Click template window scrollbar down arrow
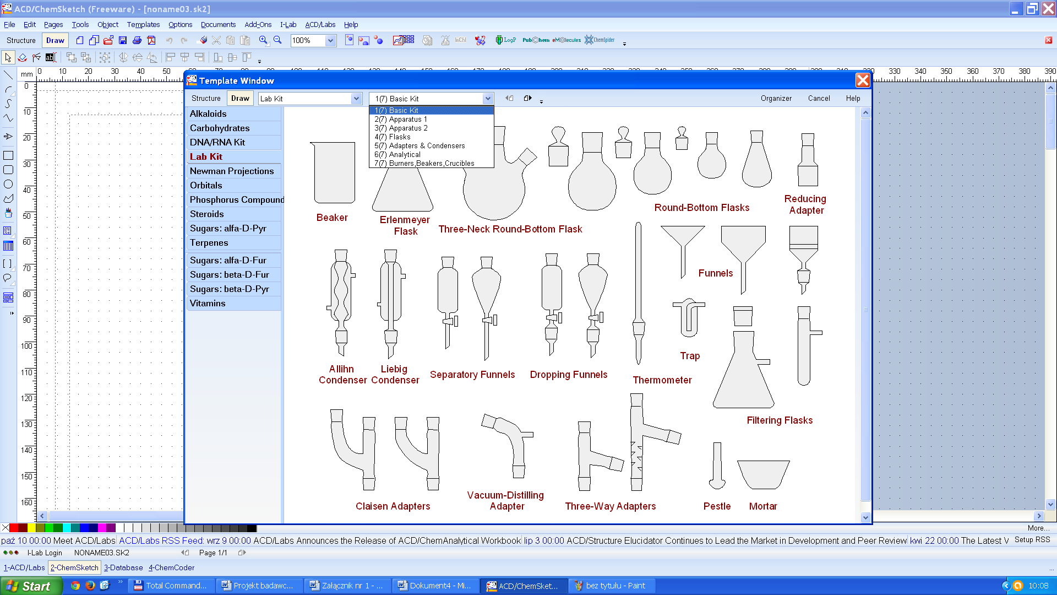The height and width of the screenshot is (595, 1057). (x=865, y=517)
